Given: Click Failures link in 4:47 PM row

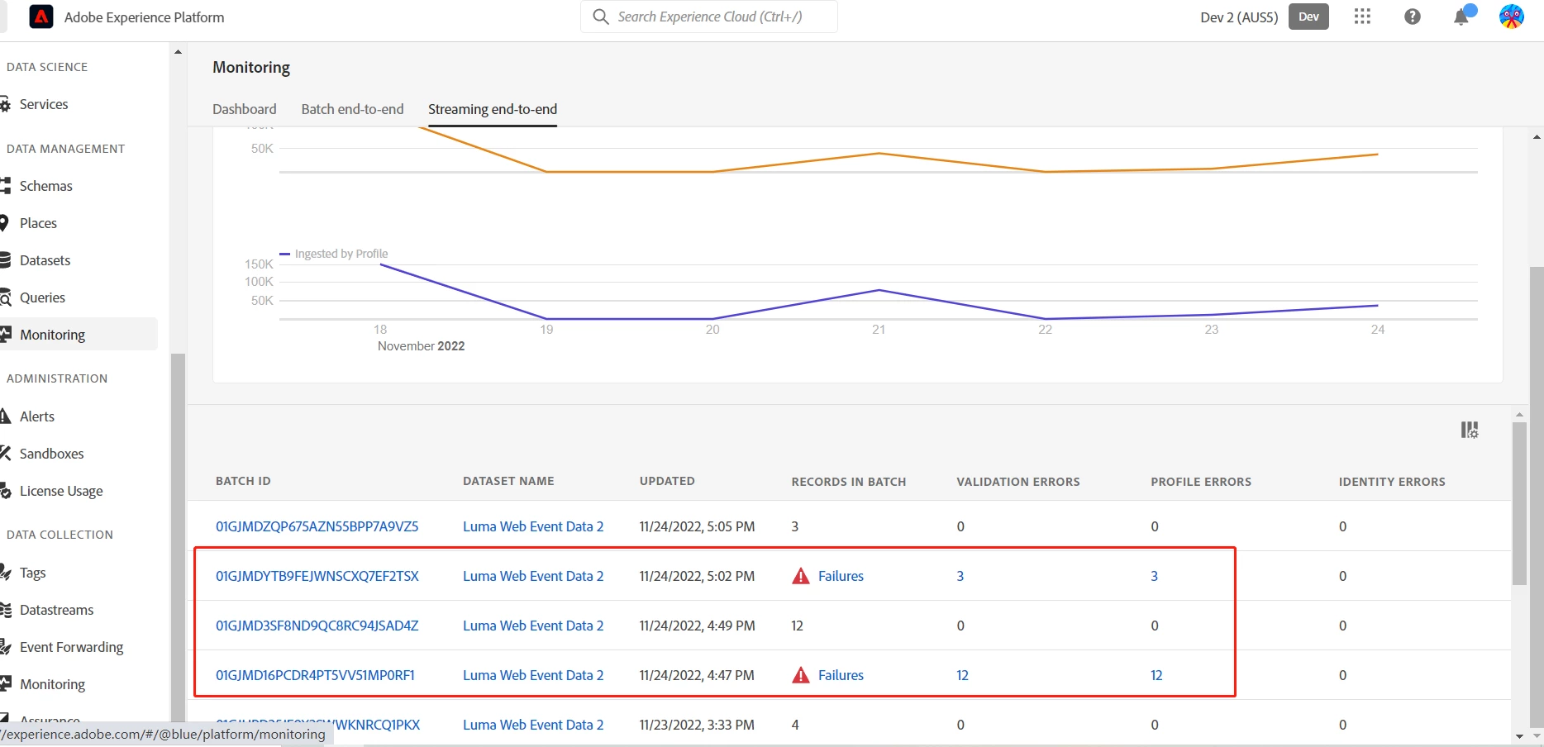Looking at the screenshot, I should (841, 675).
